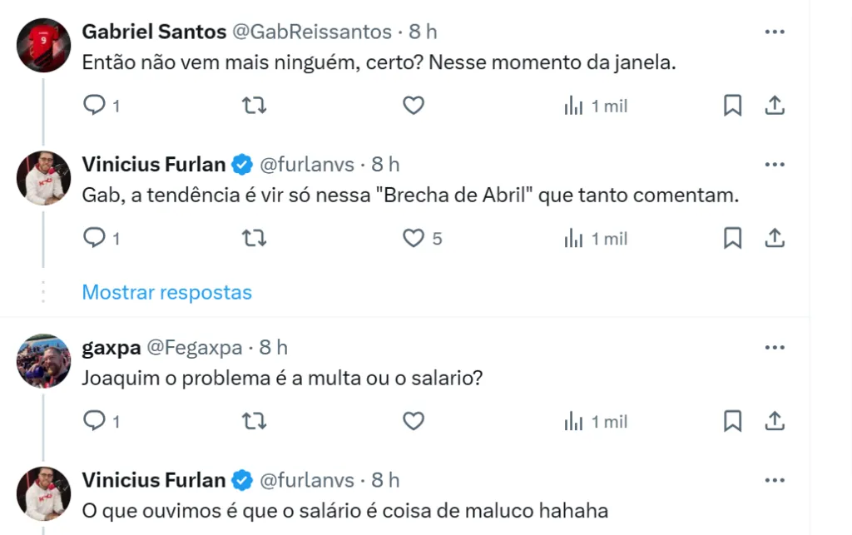Click Gabriel Santos's profile avatar

tap(43, 45)
